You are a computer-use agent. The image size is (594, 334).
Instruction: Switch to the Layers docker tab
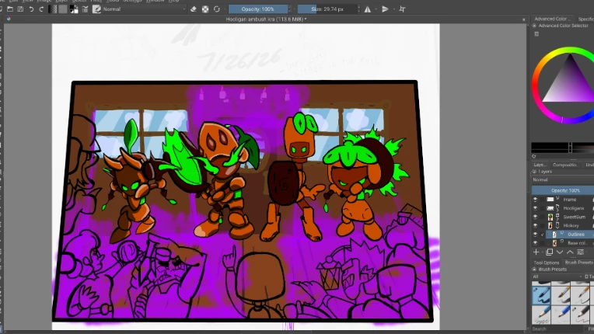point(540,165)
